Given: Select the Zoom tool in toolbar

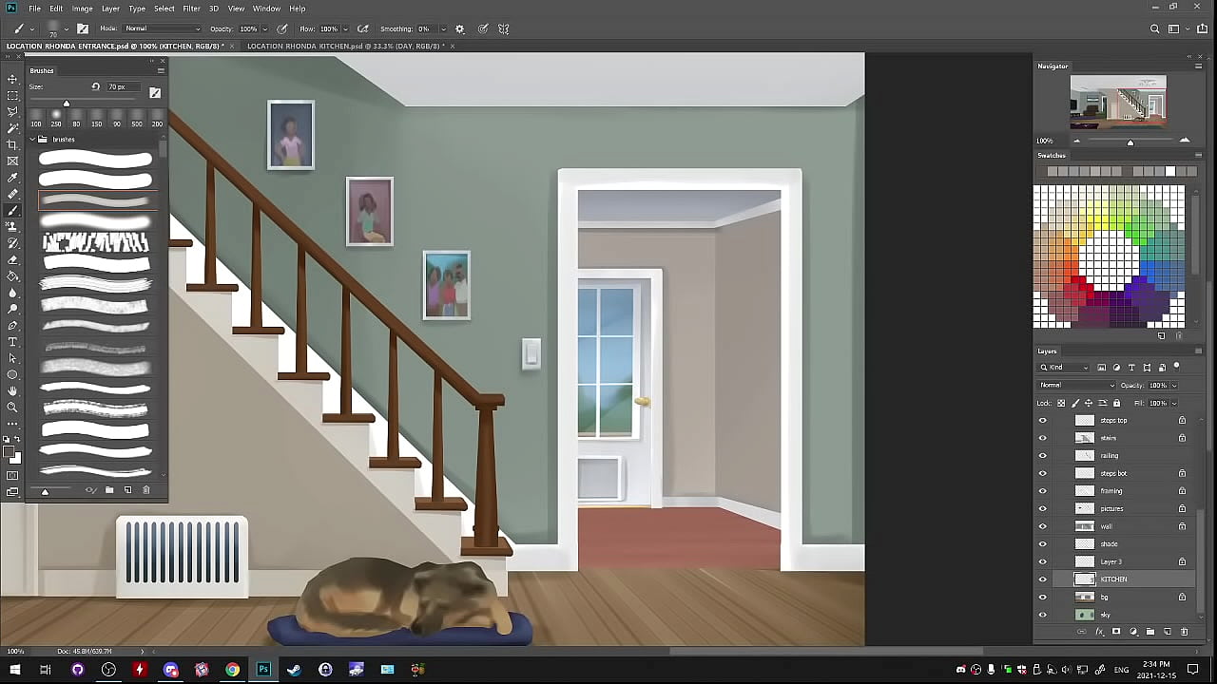Looking at the screenshot, I should point(12,408).
